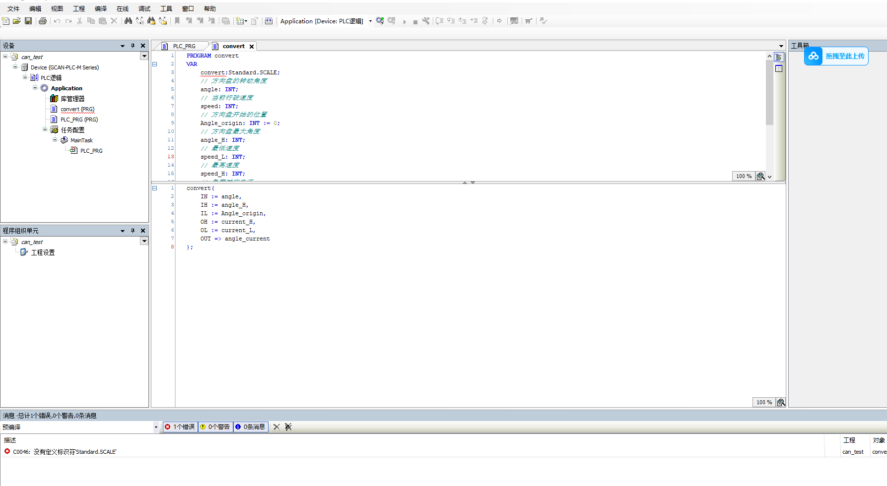
Task: Collapse the Application tree node
Action: 35,88
